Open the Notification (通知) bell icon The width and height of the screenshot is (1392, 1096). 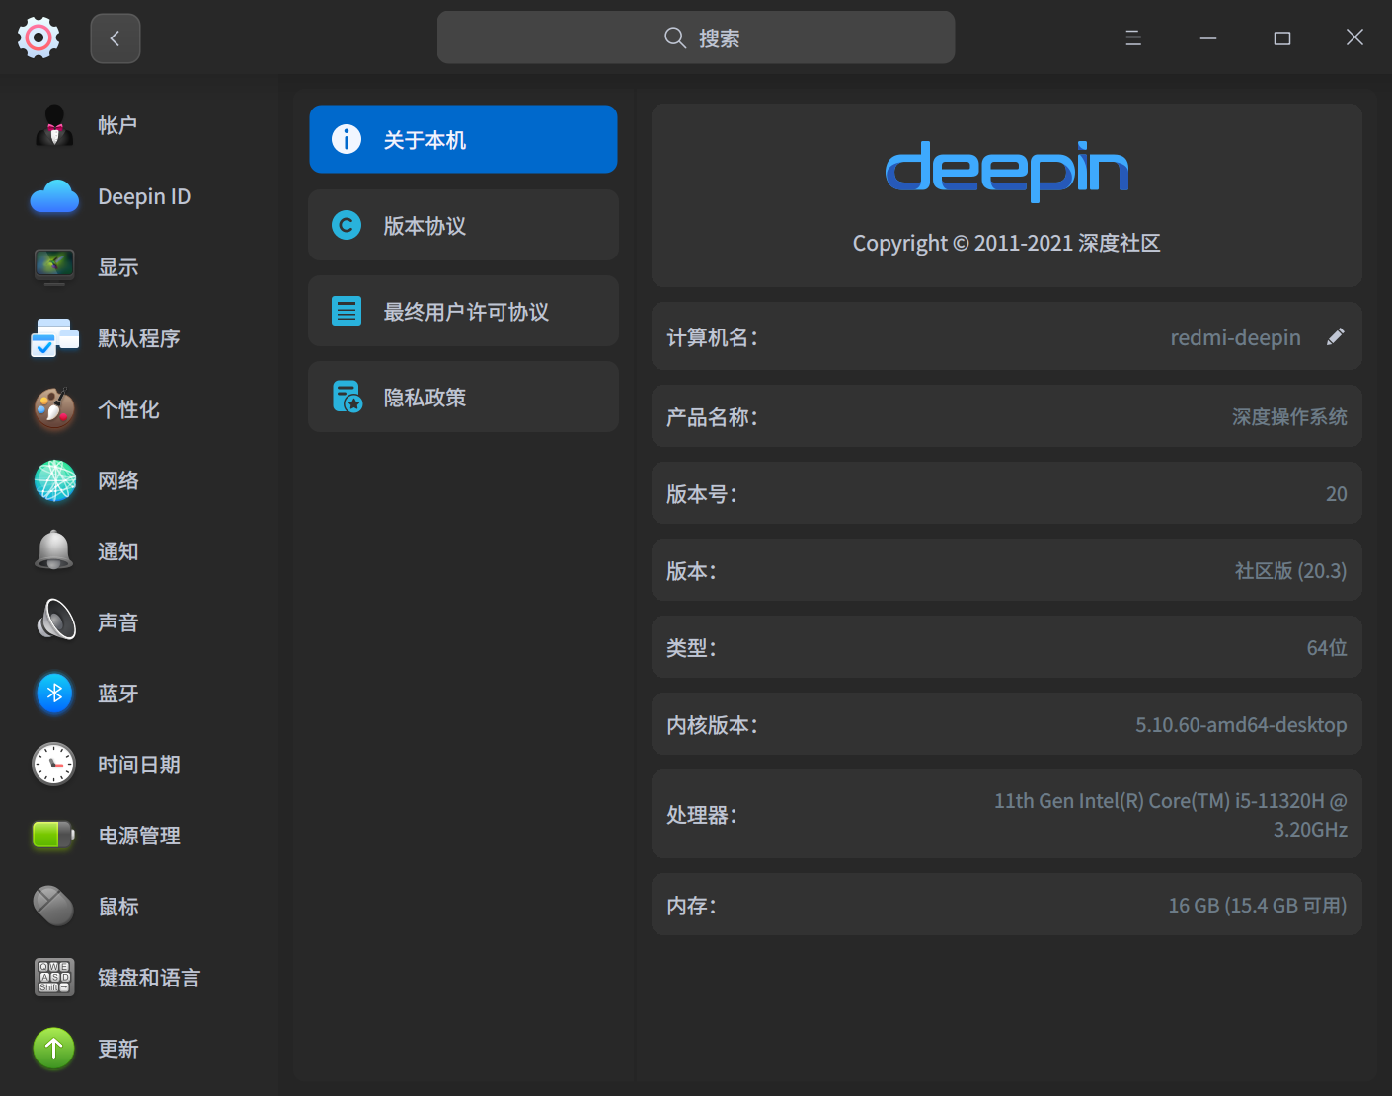54,551
